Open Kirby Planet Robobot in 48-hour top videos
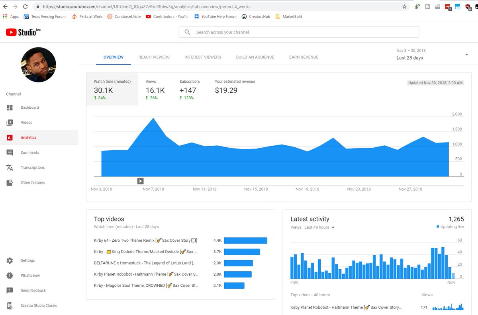The image size is (478, 315). click(x=346, y=307)
